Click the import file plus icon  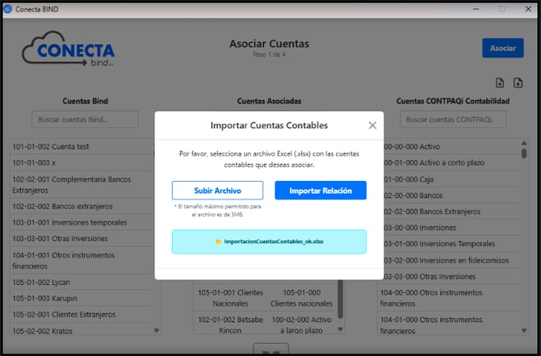click(518, 83)
